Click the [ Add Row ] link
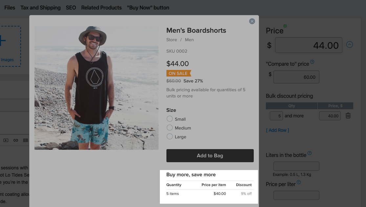 coord(277,130)
